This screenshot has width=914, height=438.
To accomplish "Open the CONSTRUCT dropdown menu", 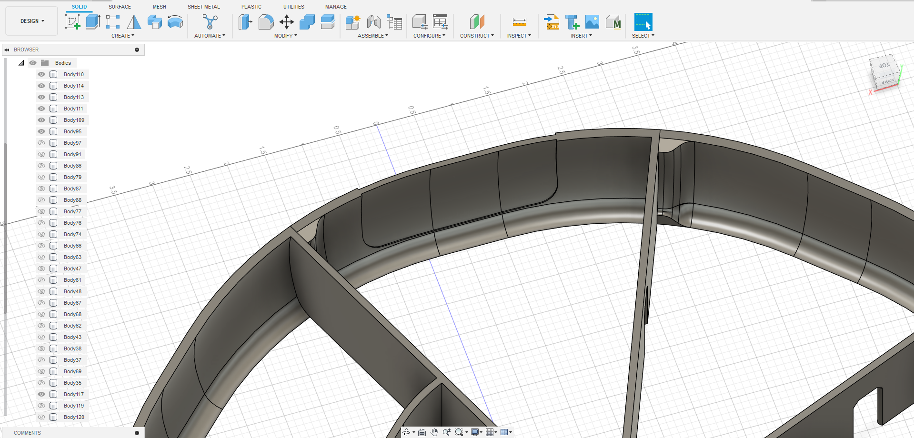I will (477, 36).
